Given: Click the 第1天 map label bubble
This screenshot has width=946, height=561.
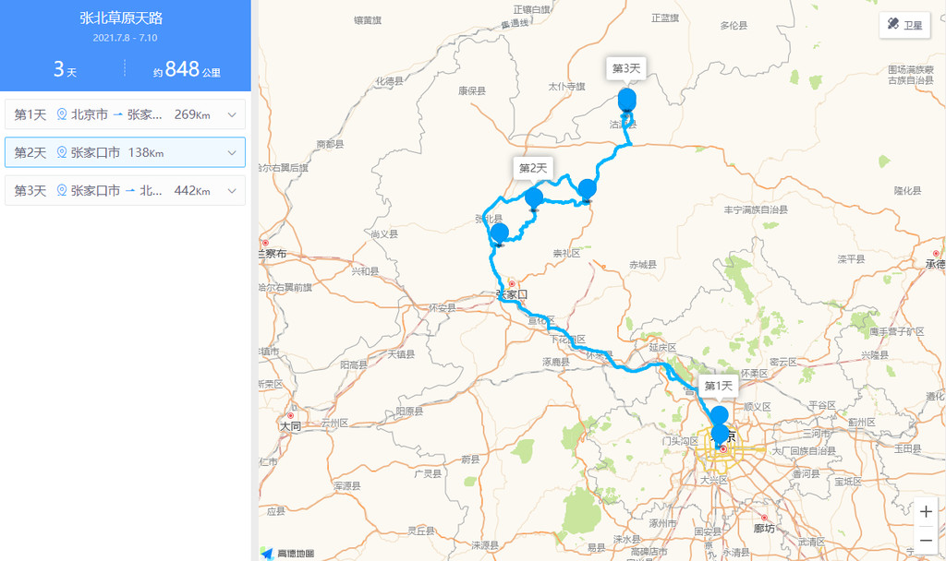Looking at the screenshot, I should pos(719,386).
